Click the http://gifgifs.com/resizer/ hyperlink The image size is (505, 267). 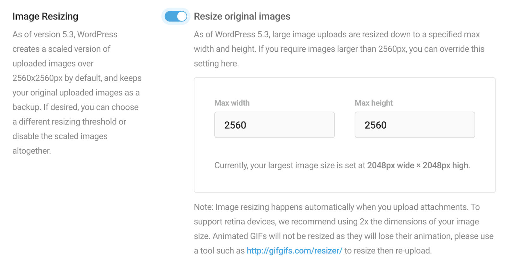(x=294, y=250)
